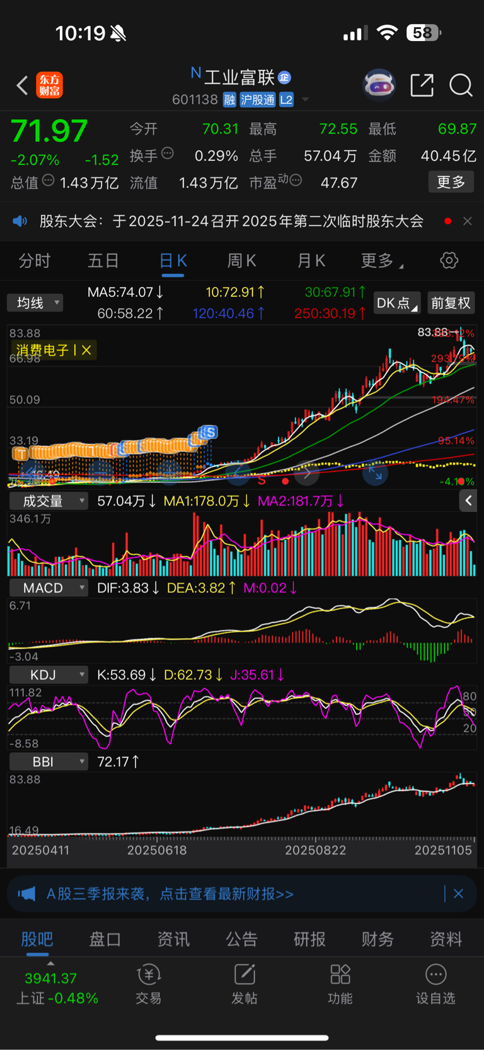The height and width of the screenshot is (1050, 484).
Task: Open the MACD indicator dropdown
Action: (x=49, y=588)
